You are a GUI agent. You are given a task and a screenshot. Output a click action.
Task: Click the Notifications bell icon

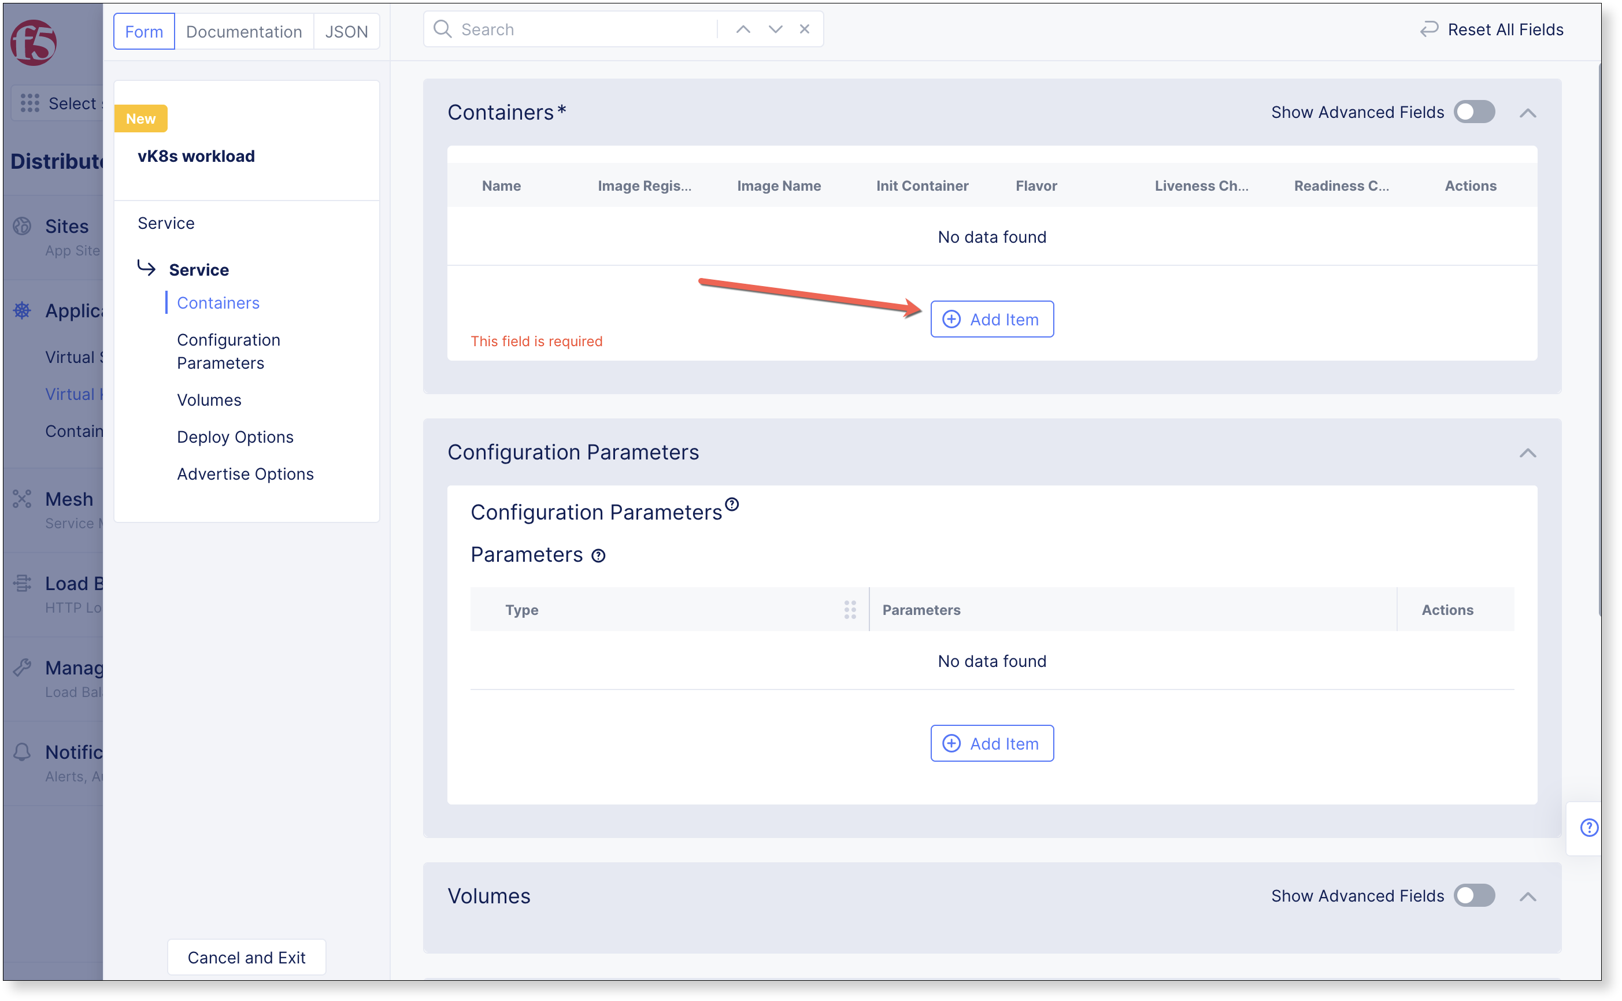point(22,752)
